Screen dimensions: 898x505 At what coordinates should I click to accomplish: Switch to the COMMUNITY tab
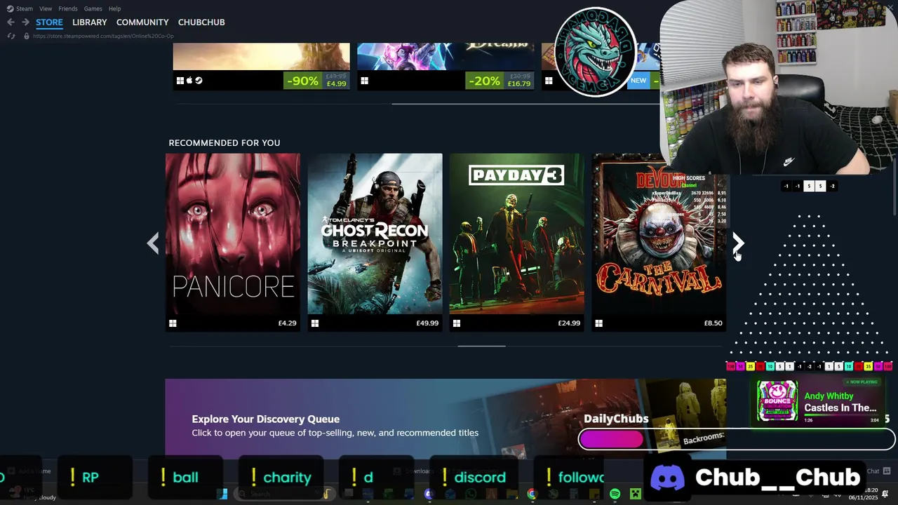pos(142,22)
